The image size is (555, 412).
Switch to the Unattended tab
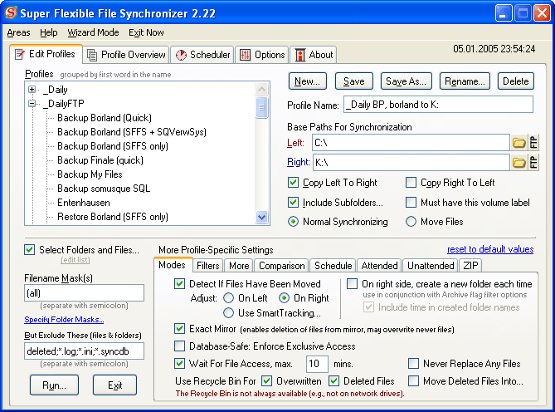click(x=431, y=266)
